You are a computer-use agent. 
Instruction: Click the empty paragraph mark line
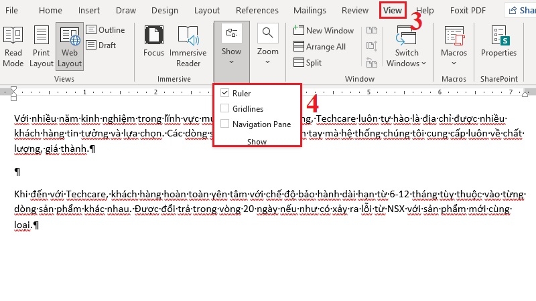(17, 172)
